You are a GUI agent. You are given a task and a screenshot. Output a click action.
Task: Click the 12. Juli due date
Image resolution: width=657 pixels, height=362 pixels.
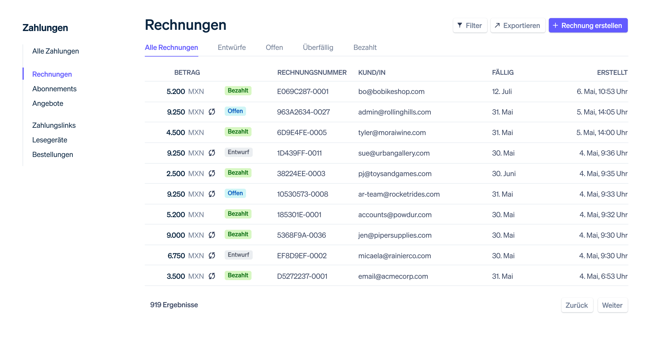coord(502,92)
